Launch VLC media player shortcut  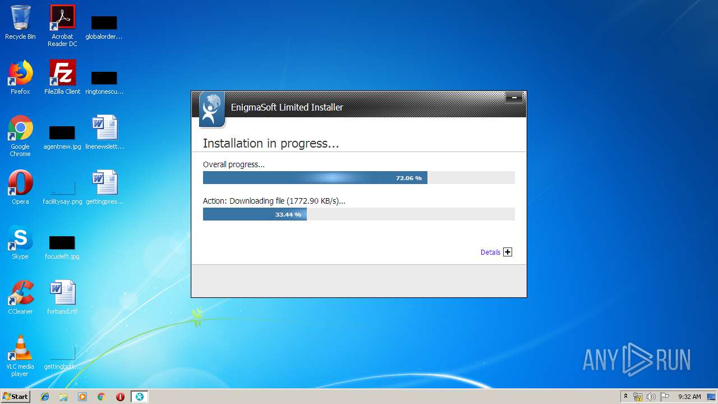coord(20,356)
